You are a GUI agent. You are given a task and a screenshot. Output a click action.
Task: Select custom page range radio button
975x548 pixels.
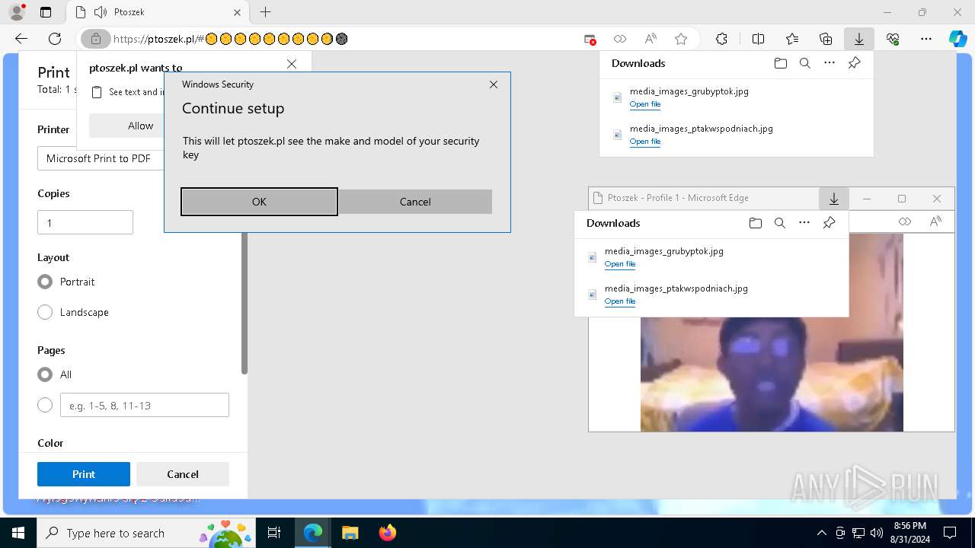click(45, 405)
